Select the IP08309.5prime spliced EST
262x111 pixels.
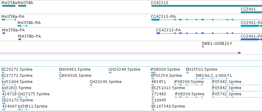tap(188, 97)
